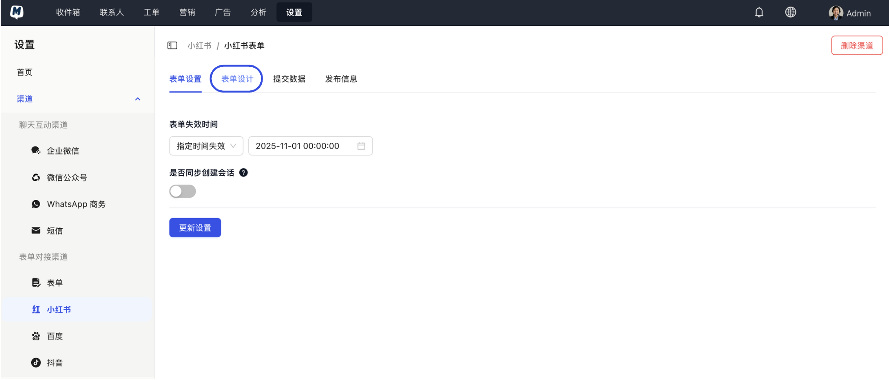Switch to the 提交数据 tab
This screenshot has width=889, height=380.
[x=289, y=79]
